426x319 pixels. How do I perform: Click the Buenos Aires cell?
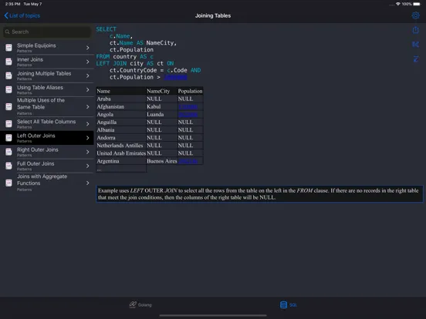point(162,161)
